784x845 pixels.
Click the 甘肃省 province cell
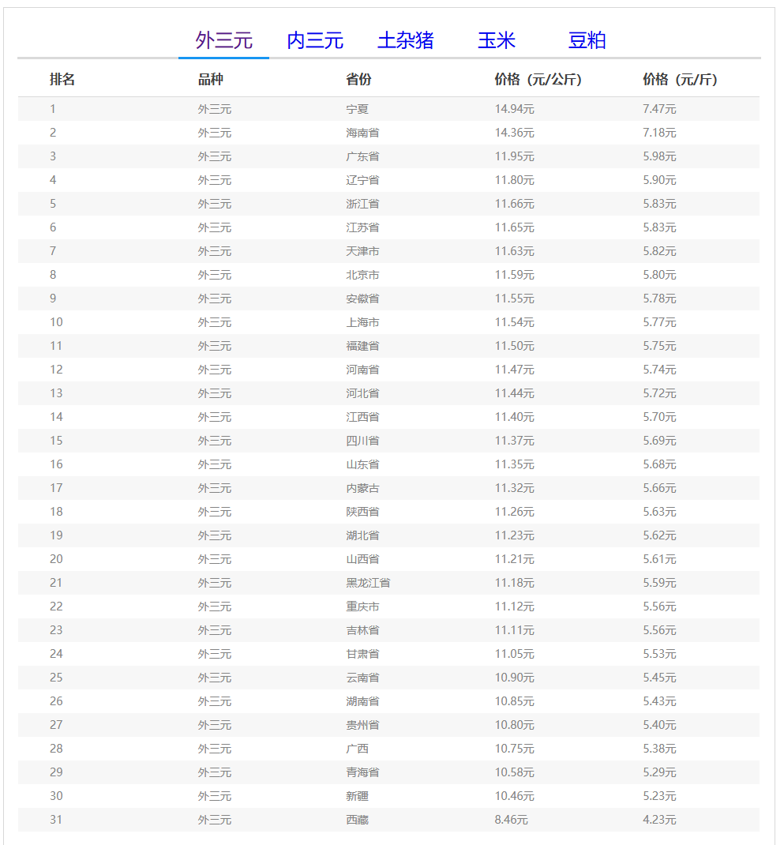click(x=362, y=654)
